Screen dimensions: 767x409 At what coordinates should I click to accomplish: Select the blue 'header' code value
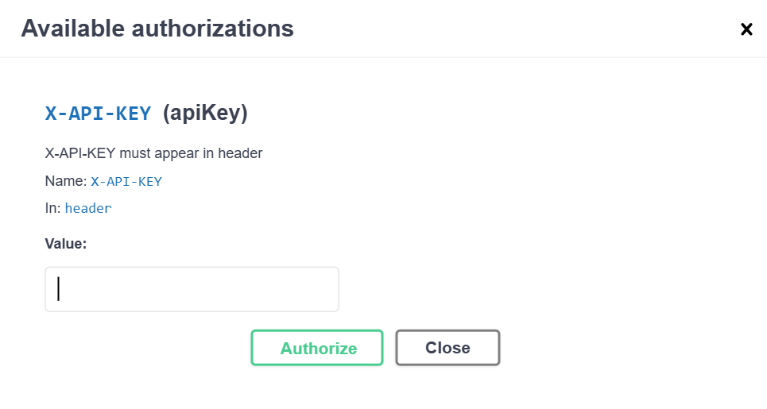(x=88, y=209)
